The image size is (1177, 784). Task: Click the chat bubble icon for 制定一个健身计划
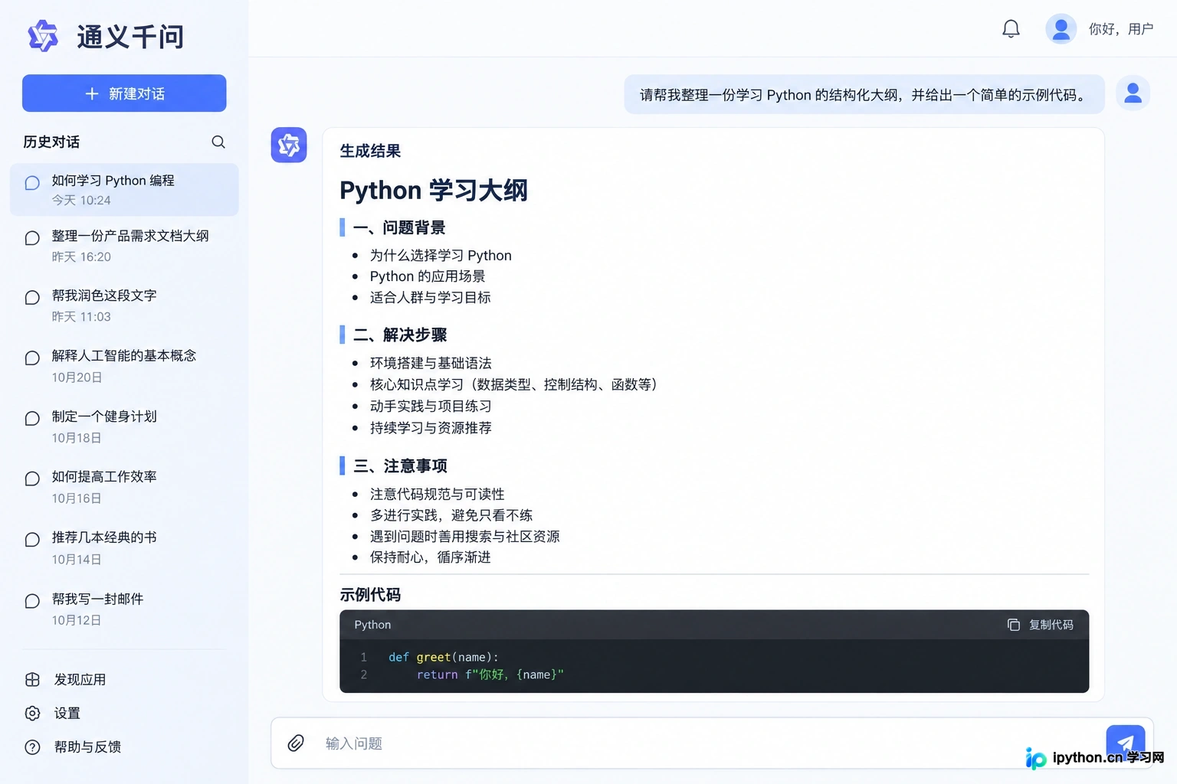[x=32, y=419]
